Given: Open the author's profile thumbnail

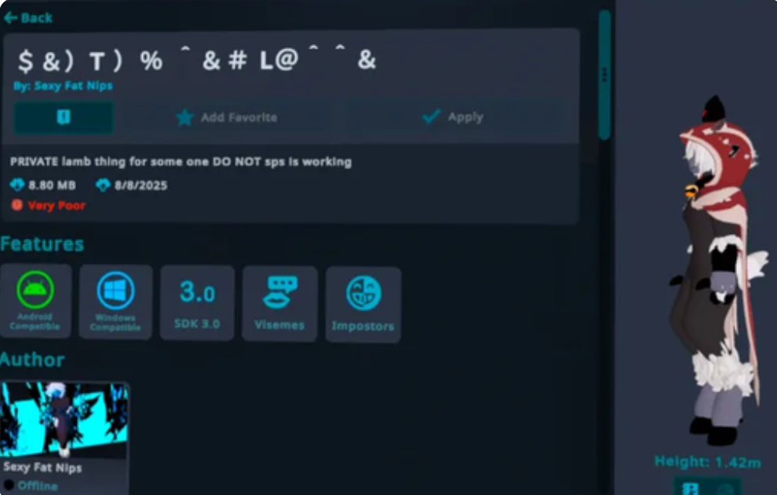Looking at the screenshot, I should tap(64, 420).
